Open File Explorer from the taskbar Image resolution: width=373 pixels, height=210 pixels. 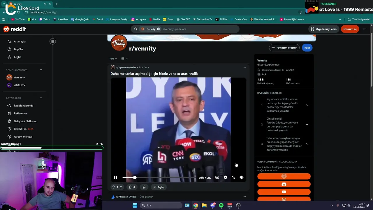click(x=204, y=205)
